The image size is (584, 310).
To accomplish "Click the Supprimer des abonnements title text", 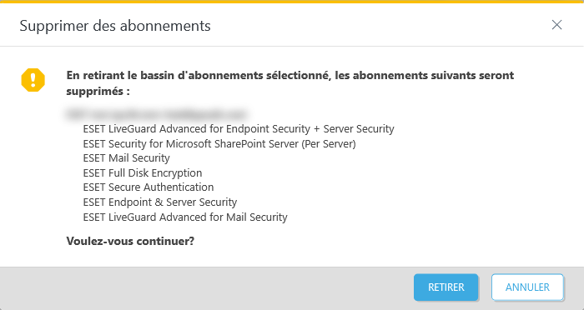I will [x=115, y=26].
